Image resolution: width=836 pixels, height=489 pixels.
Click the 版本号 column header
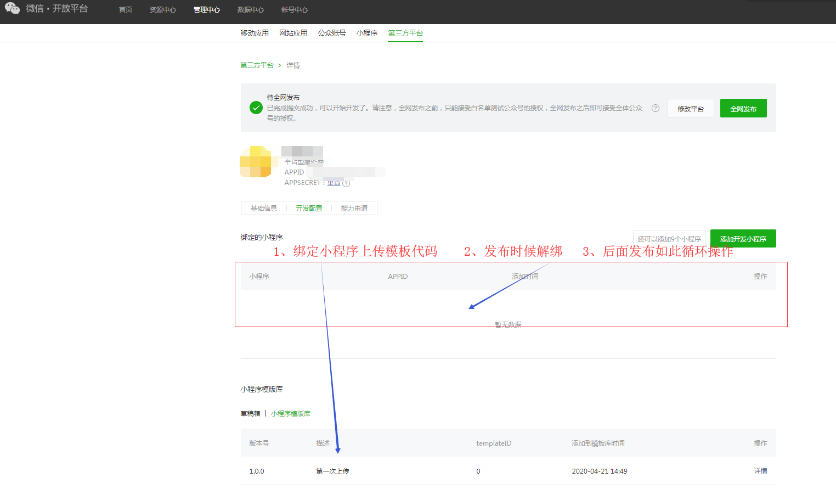(259, 443)
